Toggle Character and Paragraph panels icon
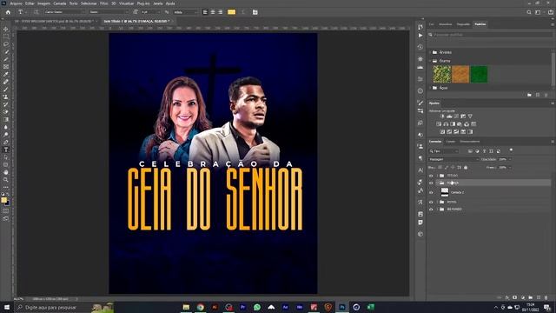This screenshot has width=556, height=313. pos(255,12)
